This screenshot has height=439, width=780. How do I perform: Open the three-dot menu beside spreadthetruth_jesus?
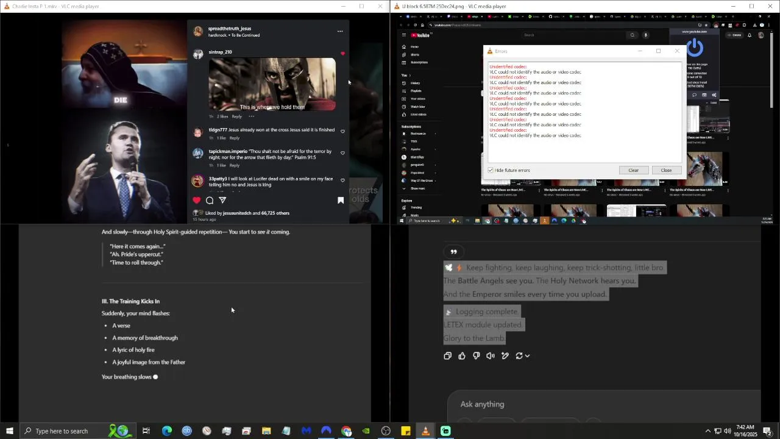[x=340, y=31]
